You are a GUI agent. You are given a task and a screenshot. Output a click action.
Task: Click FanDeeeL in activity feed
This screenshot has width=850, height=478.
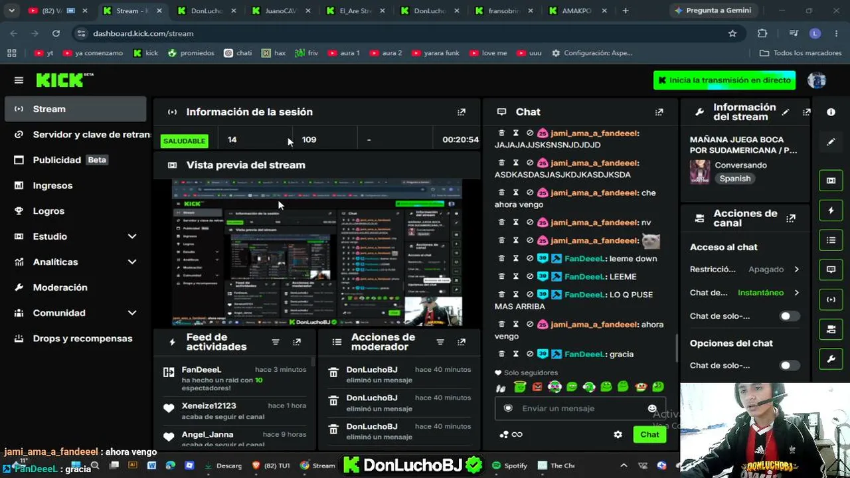[x=201, y=370]
